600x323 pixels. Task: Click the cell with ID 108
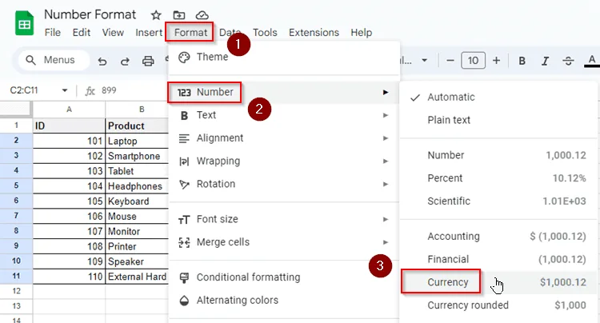69,246
